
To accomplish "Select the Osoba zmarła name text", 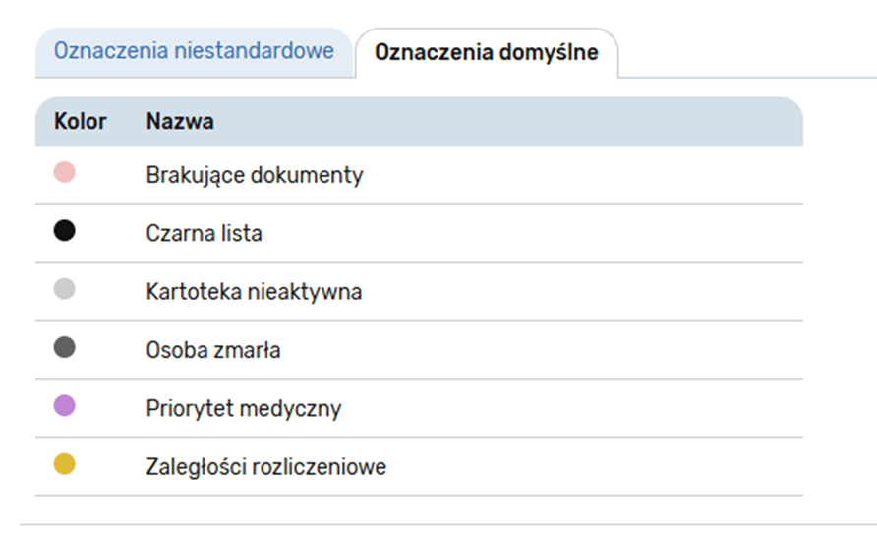I will 213,349.
